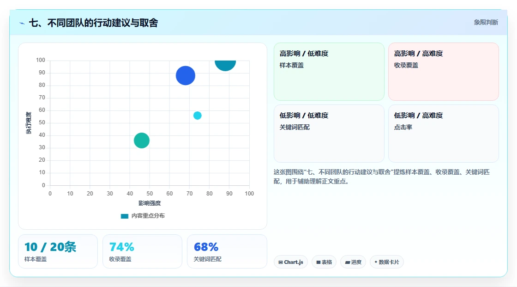Click the 10 / 20条 样本覆盖 stat card
517x287 pixels.
(58, 251)
